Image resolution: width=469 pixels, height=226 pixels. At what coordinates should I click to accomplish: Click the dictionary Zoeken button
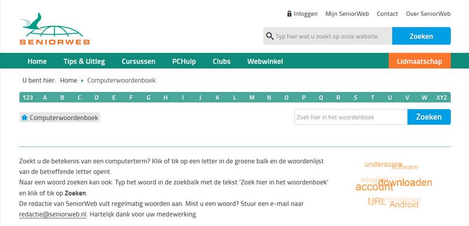tap(429, 117)
